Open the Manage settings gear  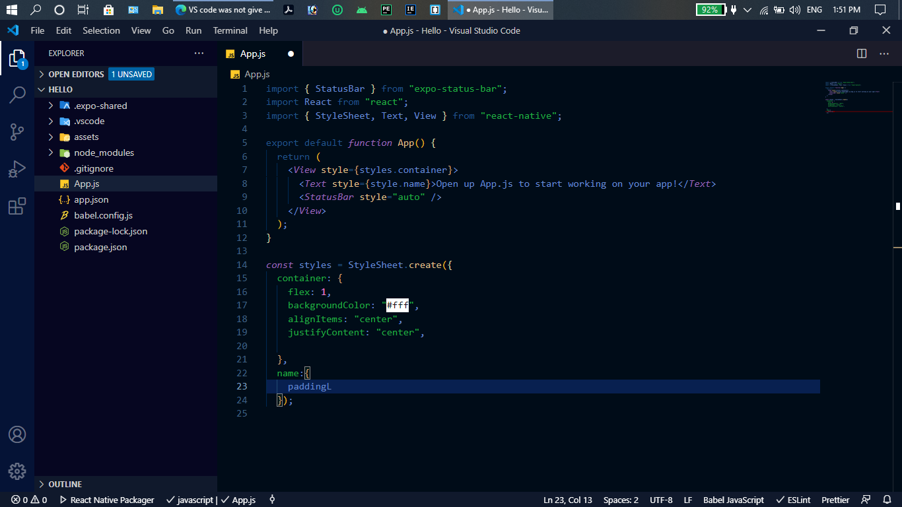click(x=17, y=471)
